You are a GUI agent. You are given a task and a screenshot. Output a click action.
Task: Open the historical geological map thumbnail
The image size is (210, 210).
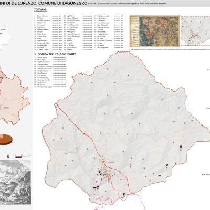154,31
